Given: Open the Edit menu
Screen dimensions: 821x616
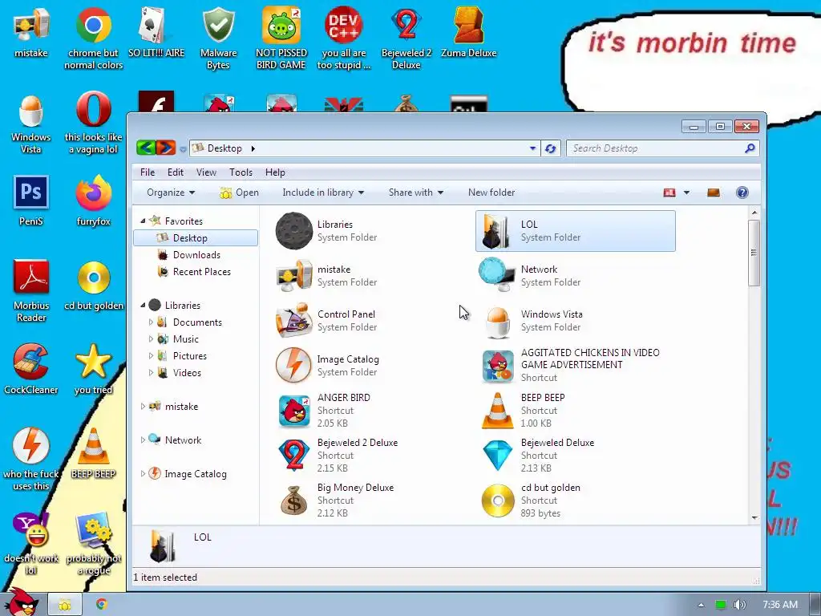Looking at the screenshot, I should coord(176,172).
